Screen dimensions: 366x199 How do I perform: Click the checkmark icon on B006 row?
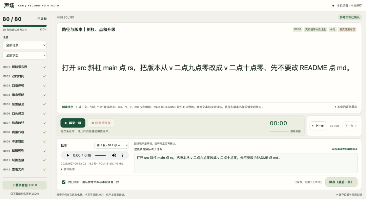pyautogui.click(x=44, y=114)
